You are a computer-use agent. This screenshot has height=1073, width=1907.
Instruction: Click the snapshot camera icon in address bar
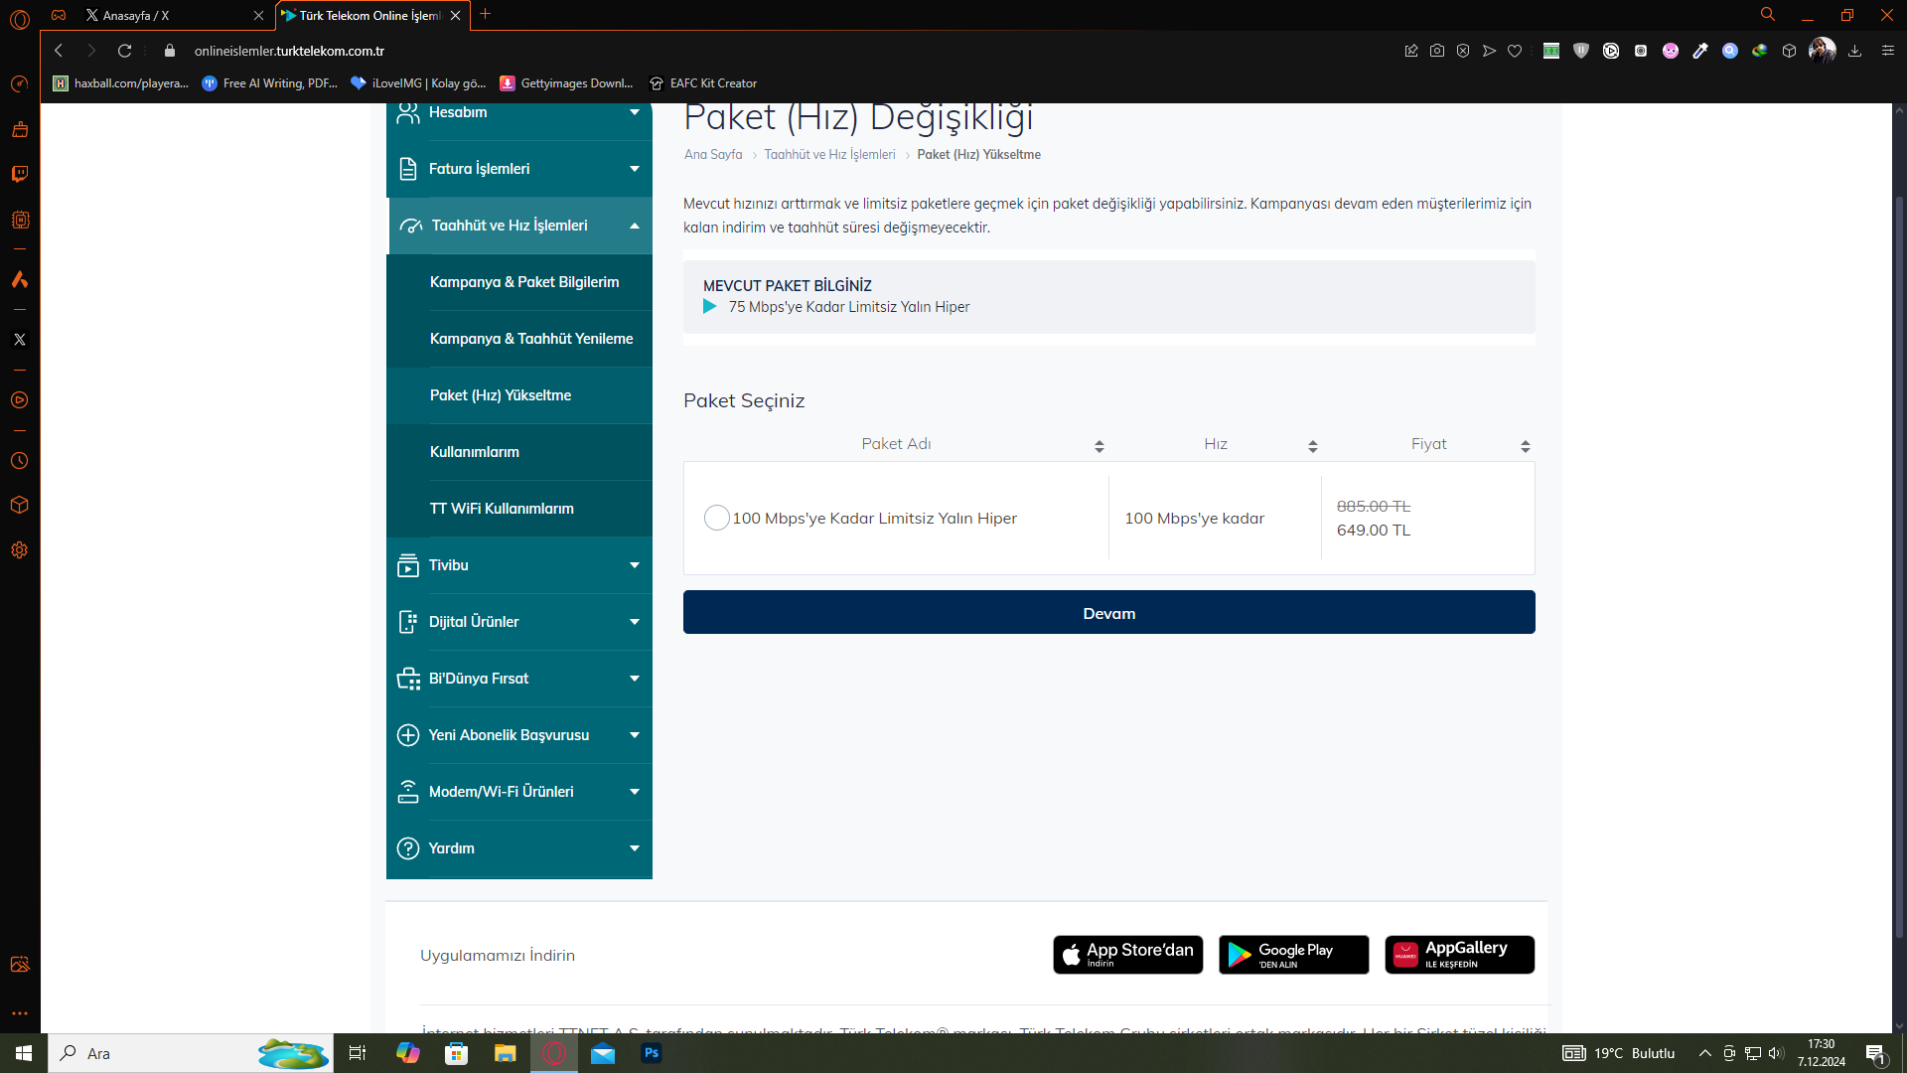[1436, 51]
